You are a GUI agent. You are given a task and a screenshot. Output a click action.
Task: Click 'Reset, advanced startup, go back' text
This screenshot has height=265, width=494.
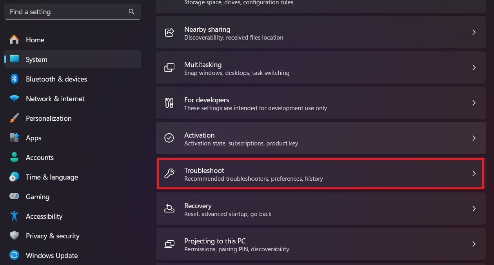pyautogui.click(x=228, y=214)
